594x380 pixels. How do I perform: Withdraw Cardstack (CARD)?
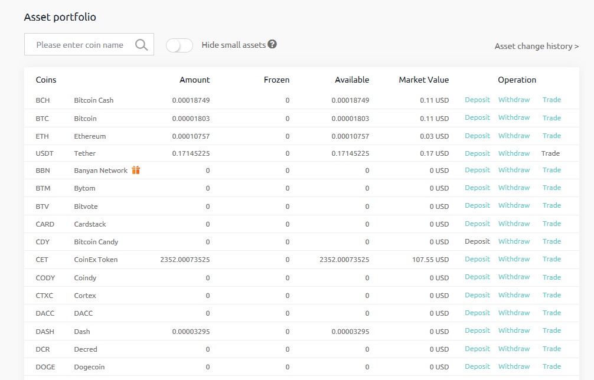(x=514, y=224)
